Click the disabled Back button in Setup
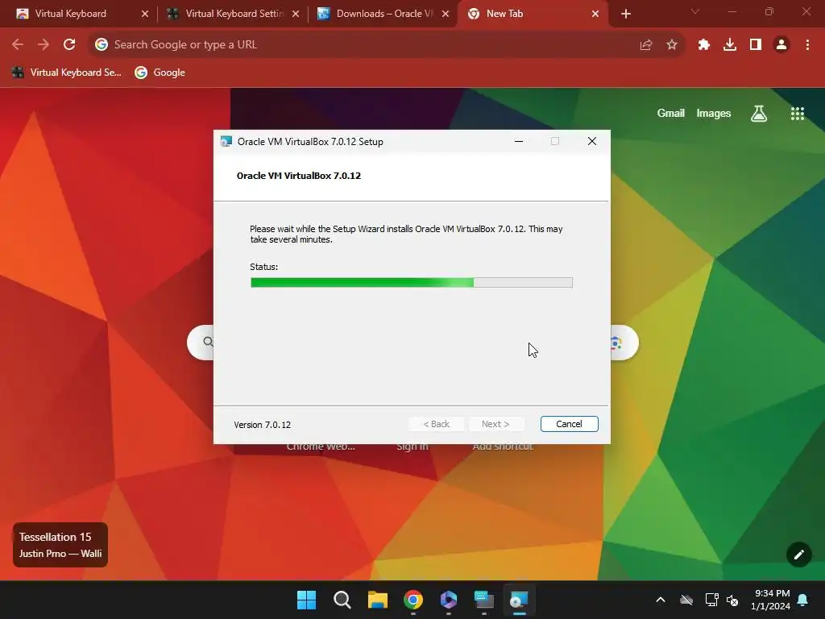The width and height of the screenshot is (825, 619). click(x=436, y=424)
